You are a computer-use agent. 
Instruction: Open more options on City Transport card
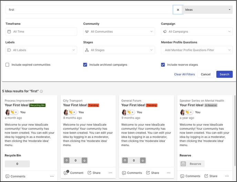tap(110, 173)
